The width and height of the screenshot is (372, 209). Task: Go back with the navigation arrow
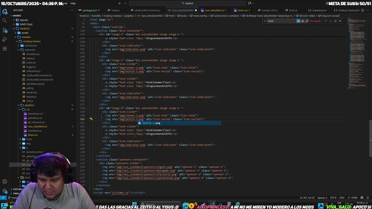pyautogui.click(x=119, y=3)
